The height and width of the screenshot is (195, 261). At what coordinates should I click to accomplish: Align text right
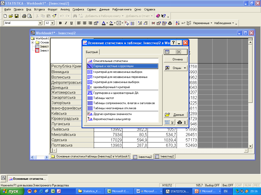(90, 23)
